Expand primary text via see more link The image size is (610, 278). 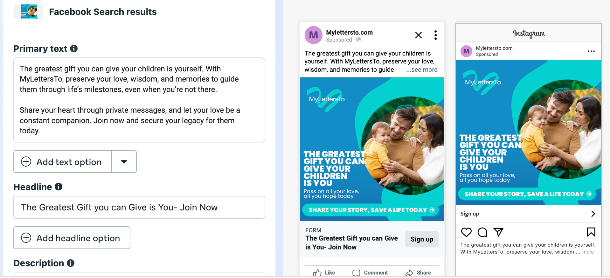coord(422,70)
